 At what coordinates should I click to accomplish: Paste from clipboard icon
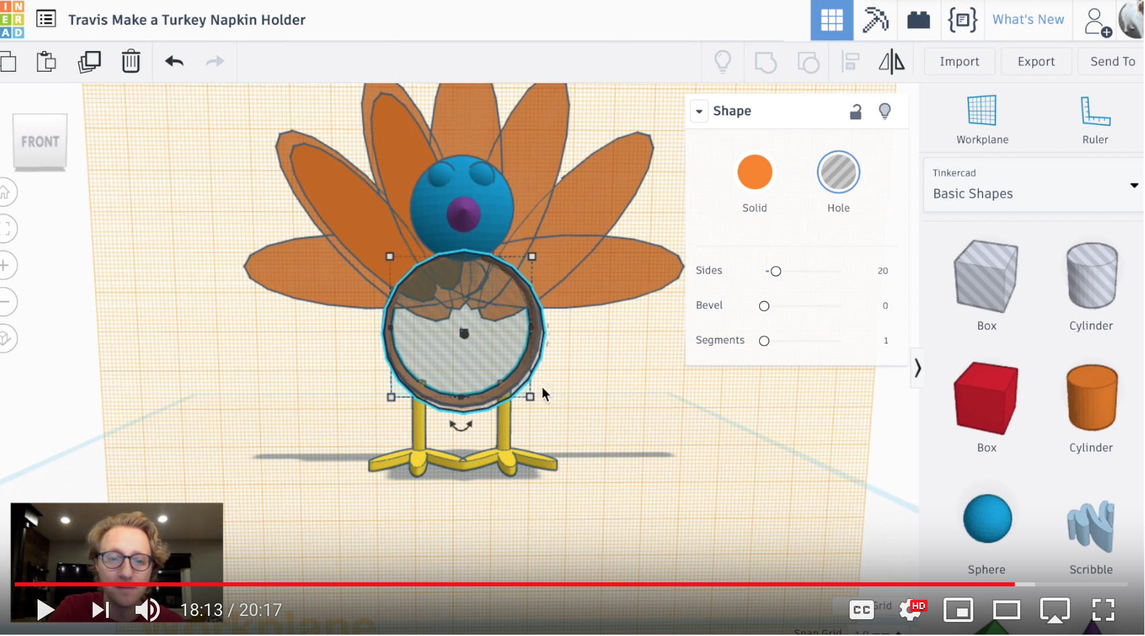tap(46, 62)
